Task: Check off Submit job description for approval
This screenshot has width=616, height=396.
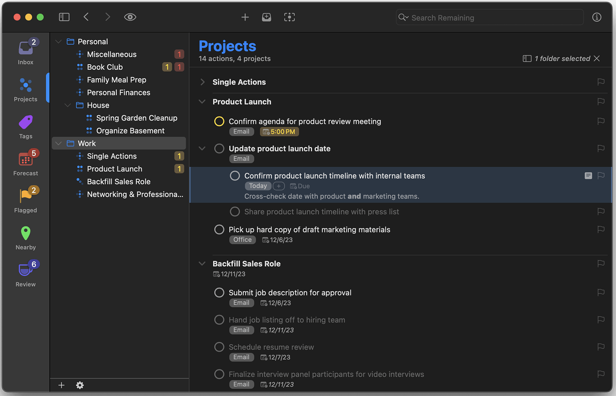Action: [219, 293]
